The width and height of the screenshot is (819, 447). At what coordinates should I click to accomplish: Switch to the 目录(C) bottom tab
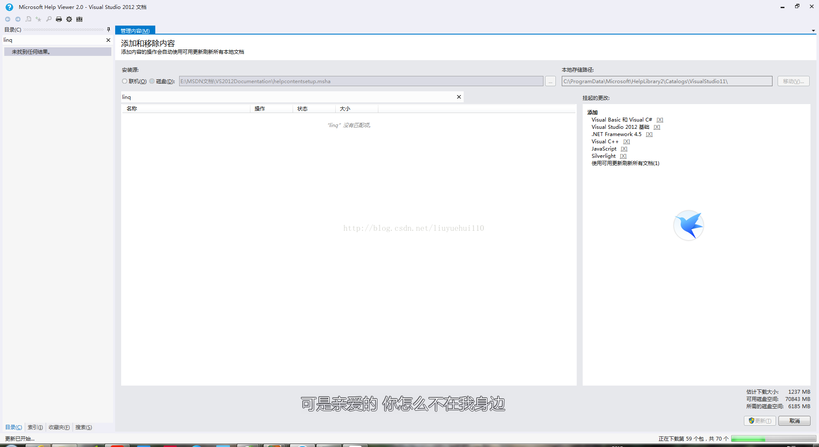tap(14, 427)
